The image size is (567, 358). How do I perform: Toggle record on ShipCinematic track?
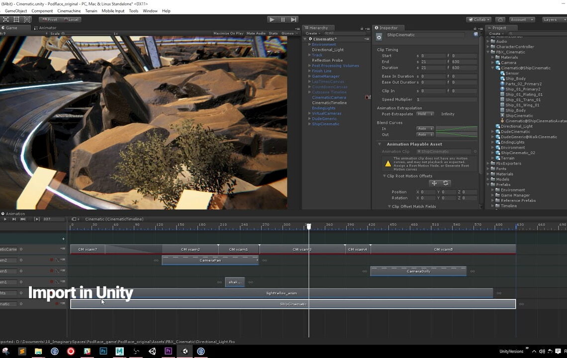57,303
